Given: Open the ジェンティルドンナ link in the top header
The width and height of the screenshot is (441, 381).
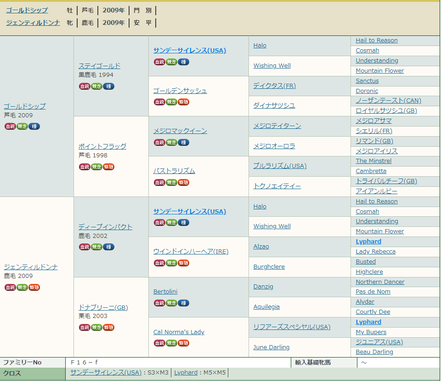Looking at the screenshot, I should point(33,23).
